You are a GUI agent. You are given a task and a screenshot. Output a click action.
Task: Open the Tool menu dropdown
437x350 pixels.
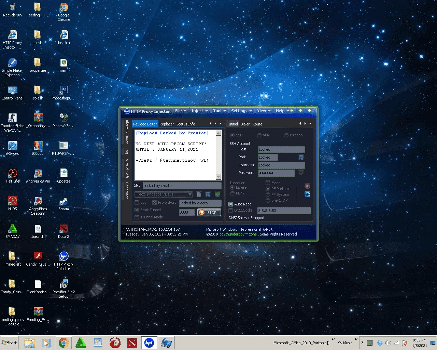220,111
